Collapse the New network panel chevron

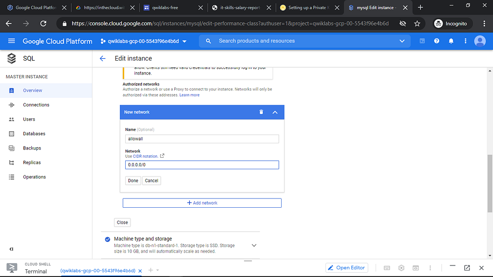click(275, 112)
